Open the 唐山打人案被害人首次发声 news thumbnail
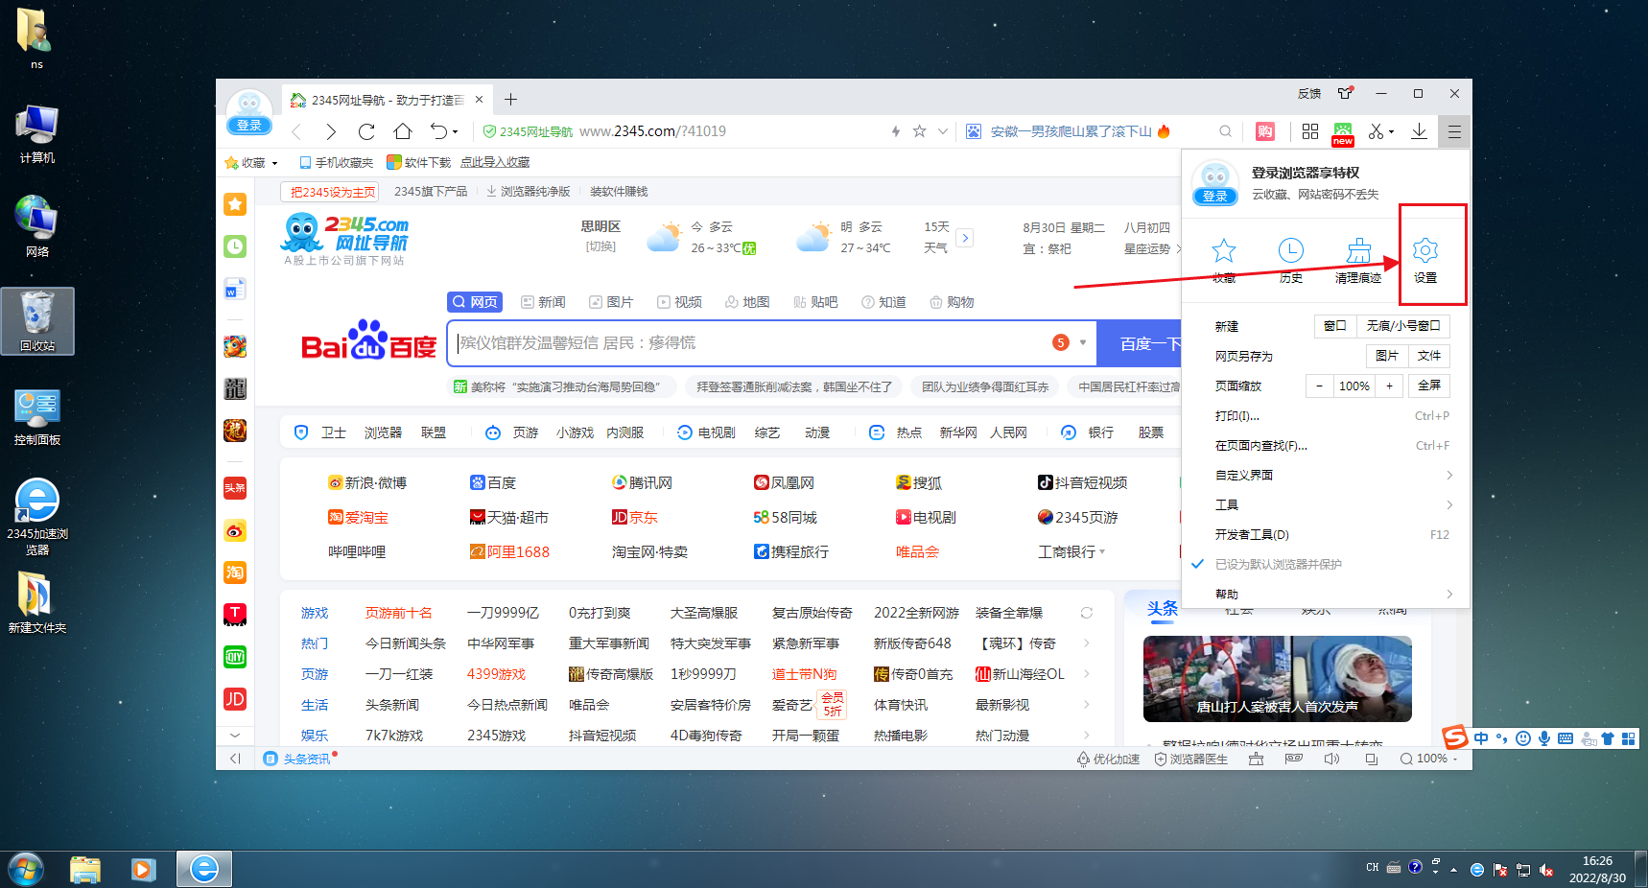The width and height of the screenshot is (1648, 888). [x=1278, y=679]
